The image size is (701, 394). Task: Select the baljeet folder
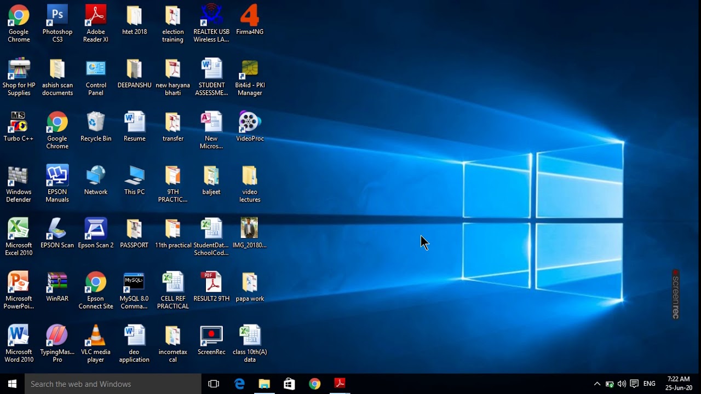[211, 180]
